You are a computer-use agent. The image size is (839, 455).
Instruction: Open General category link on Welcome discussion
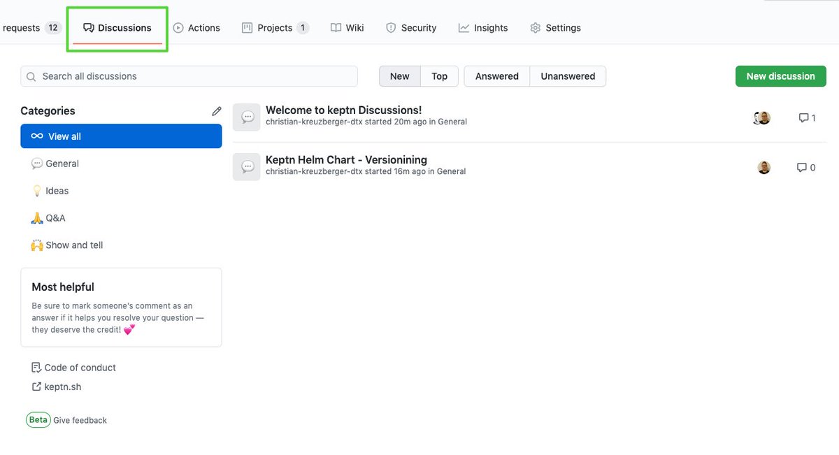click(x=452, y=122)
